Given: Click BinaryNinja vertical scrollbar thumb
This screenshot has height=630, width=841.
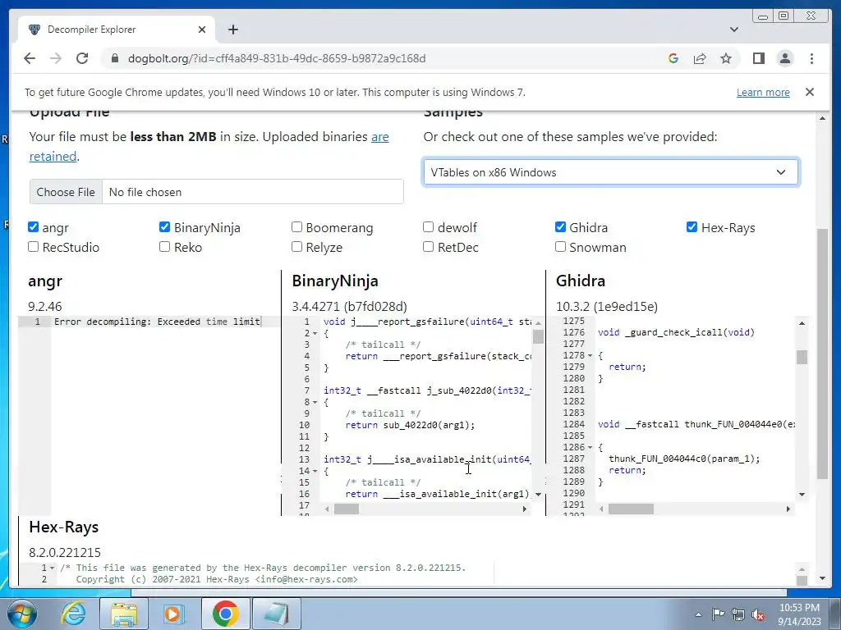Looking at the screenshot, I should click(538, 336).
